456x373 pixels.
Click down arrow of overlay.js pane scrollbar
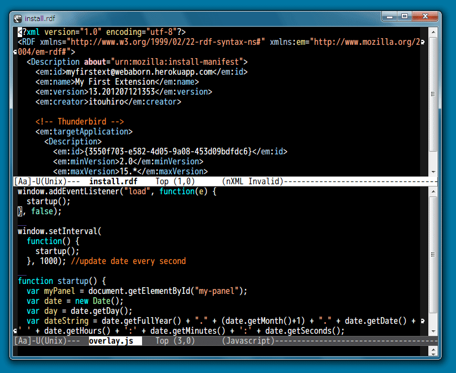(433, 331)
